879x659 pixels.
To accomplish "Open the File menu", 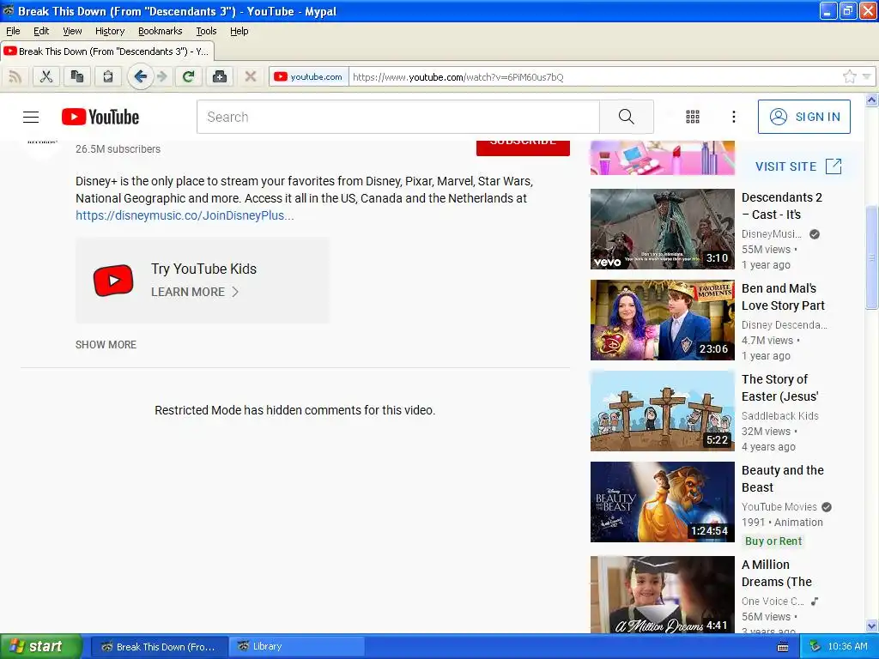I will pos(13,31).
